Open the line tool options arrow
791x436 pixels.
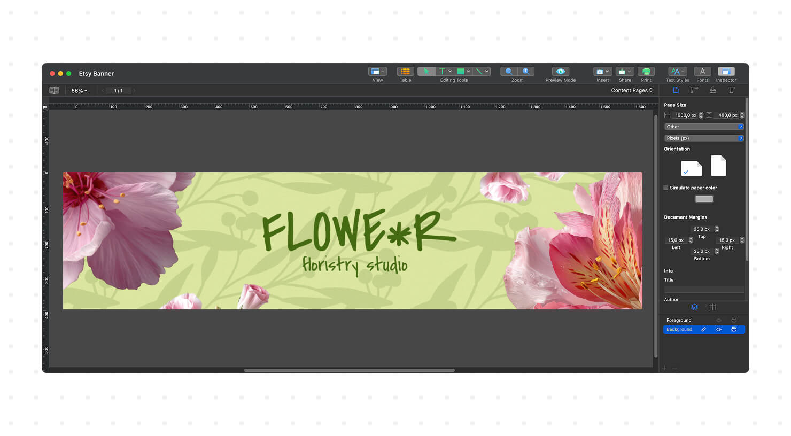pyautogui.click(x=487, y=72)
